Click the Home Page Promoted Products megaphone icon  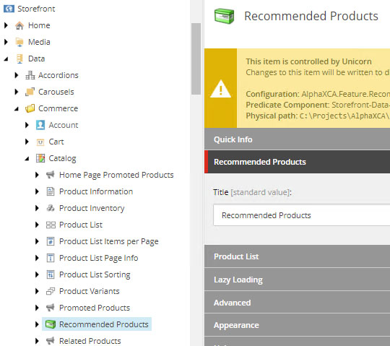click(51, 175)
